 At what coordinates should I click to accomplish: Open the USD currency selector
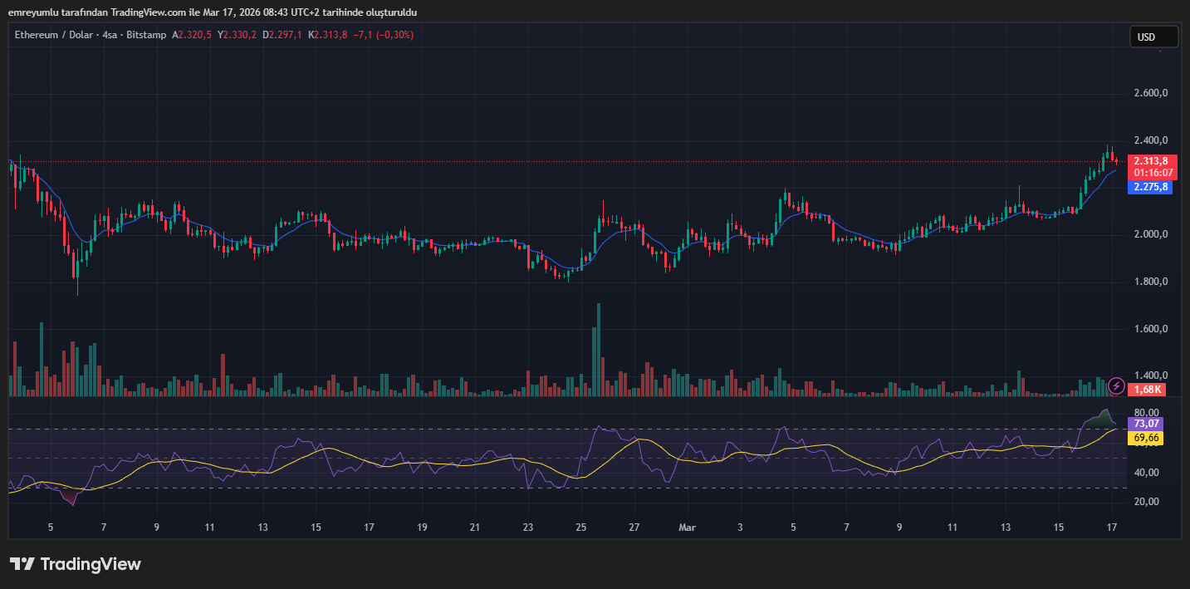[x=1153, y=37]
